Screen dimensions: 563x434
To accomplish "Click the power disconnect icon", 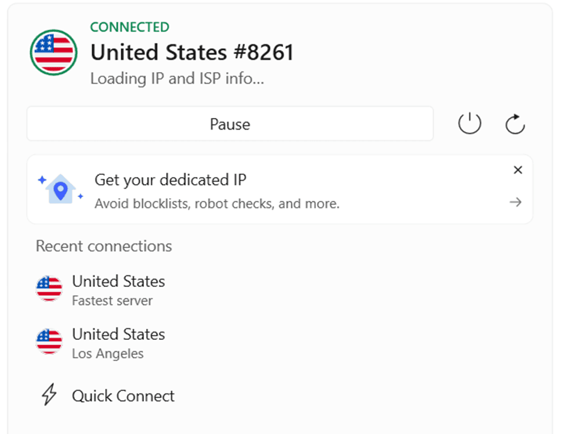I will coord(470,124).
